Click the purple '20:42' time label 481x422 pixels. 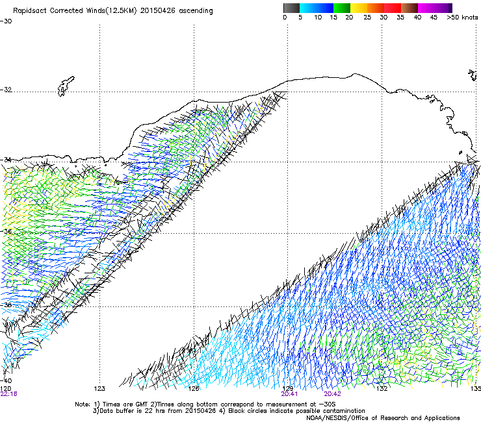333,394
